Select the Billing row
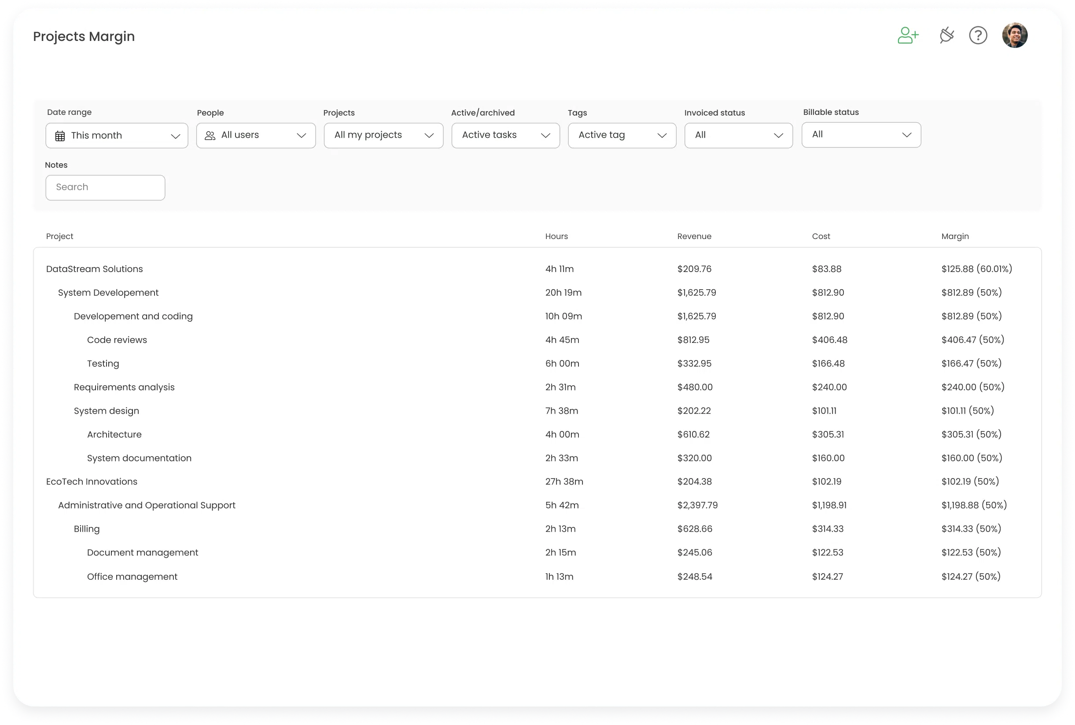This screenshot has height=725, width=1075. pyautogui.click(x=537, y=529)
